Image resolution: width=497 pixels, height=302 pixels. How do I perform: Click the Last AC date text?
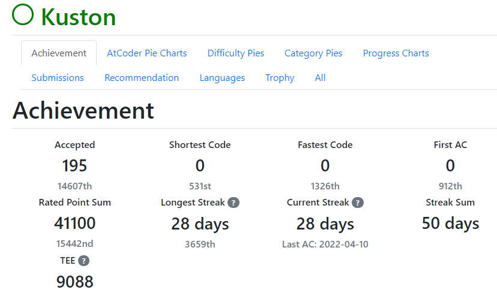point(325,244)
